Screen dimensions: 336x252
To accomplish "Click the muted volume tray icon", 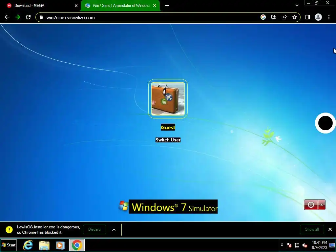I will (304, 245).
